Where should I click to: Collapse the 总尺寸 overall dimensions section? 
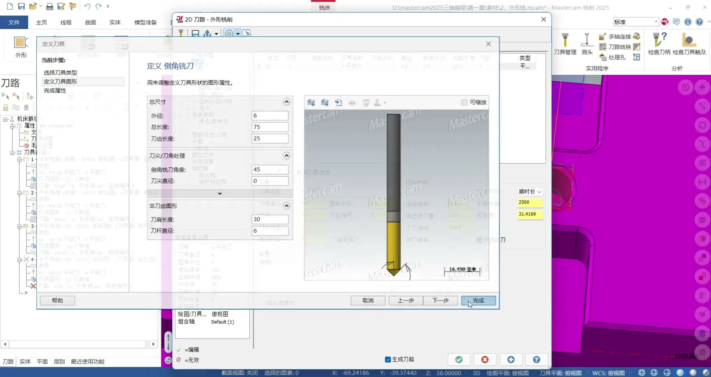tap(286, 102)
